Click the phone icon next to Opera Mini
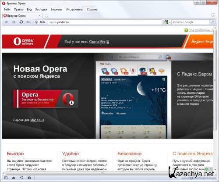This screenshot has width=219, height=182. [108, 42]
